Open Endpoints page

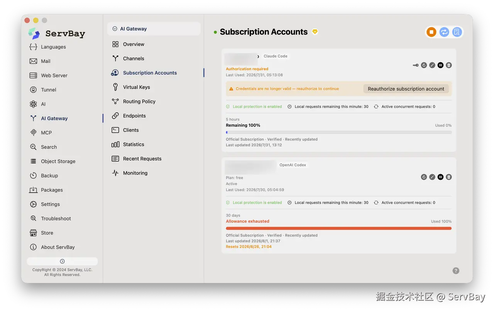(134, 116)
